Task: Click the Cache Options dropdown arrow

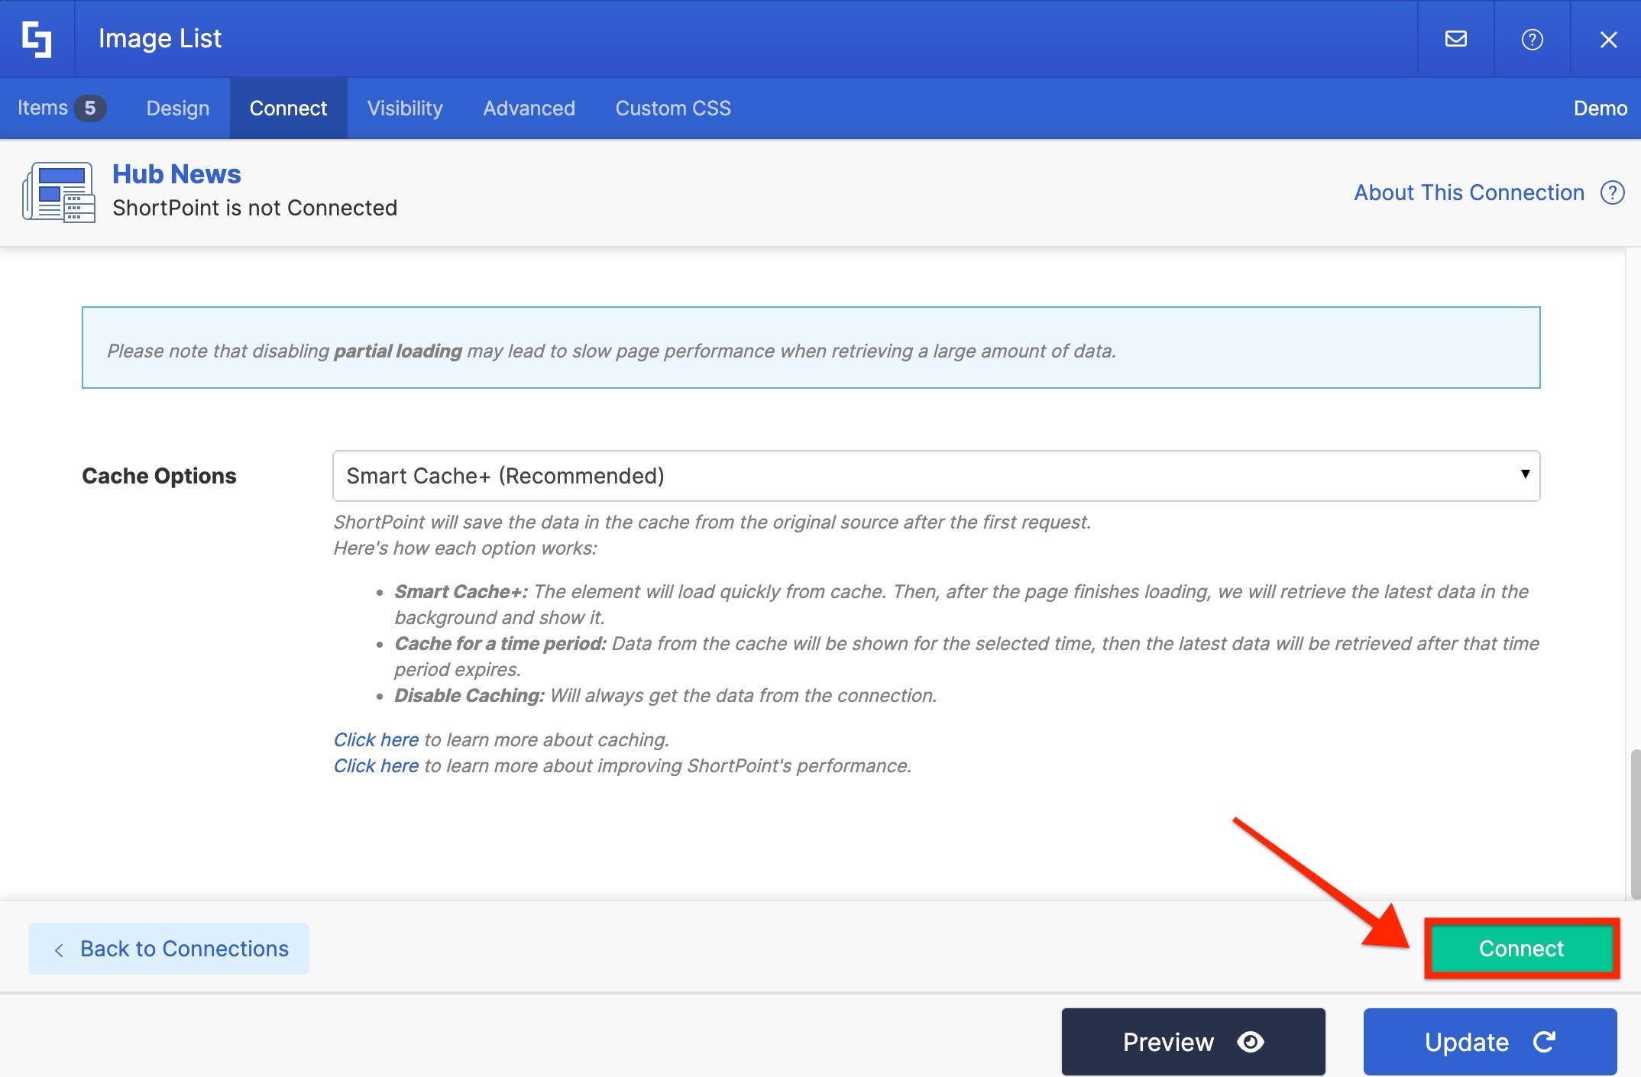Action: [x=1524, y=474]
